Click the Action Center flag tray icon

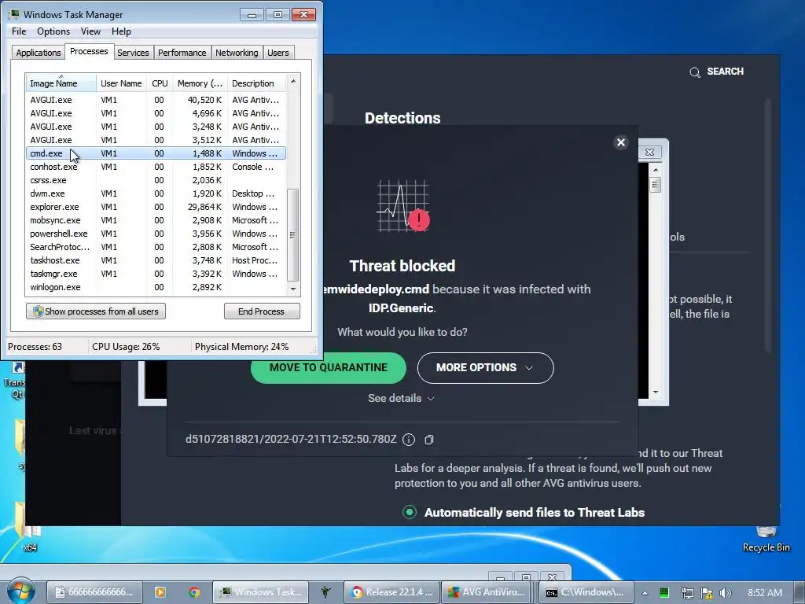(x=707, y=593)
